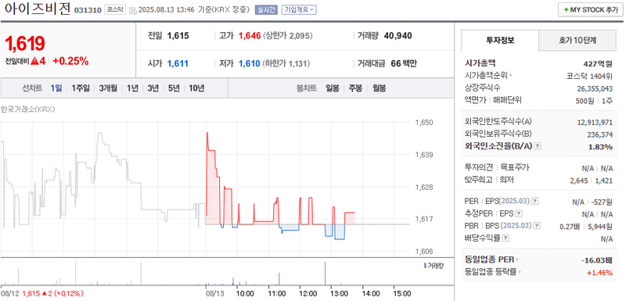Click the 거래대금 value 66 백만
The image size is (626, 301).
[404, 63]
